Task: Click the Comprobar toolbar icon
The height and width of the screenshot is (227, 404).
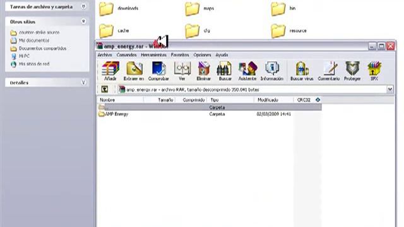Action: [x=158, y=71]
